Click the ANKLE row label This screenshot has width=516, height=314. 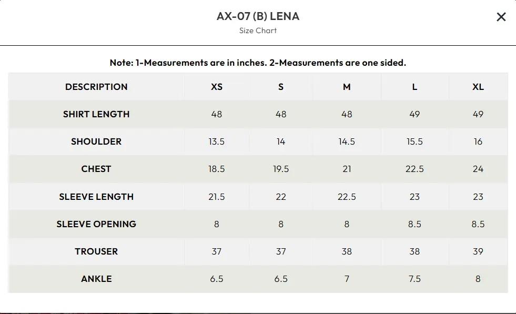coord(96,279)
